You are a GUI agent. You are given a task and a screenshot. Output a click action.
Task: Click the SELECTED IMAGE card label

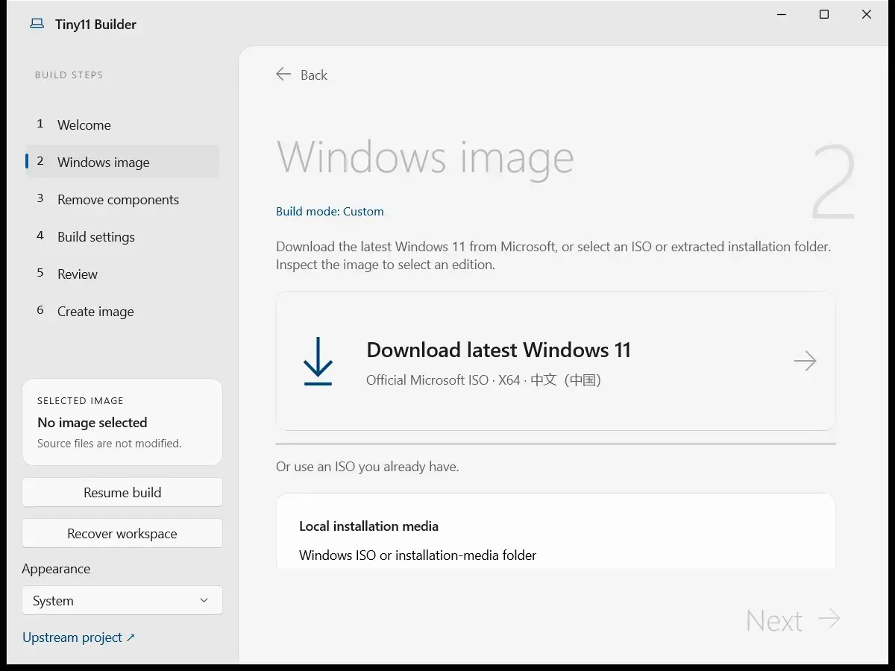[81, 400]
